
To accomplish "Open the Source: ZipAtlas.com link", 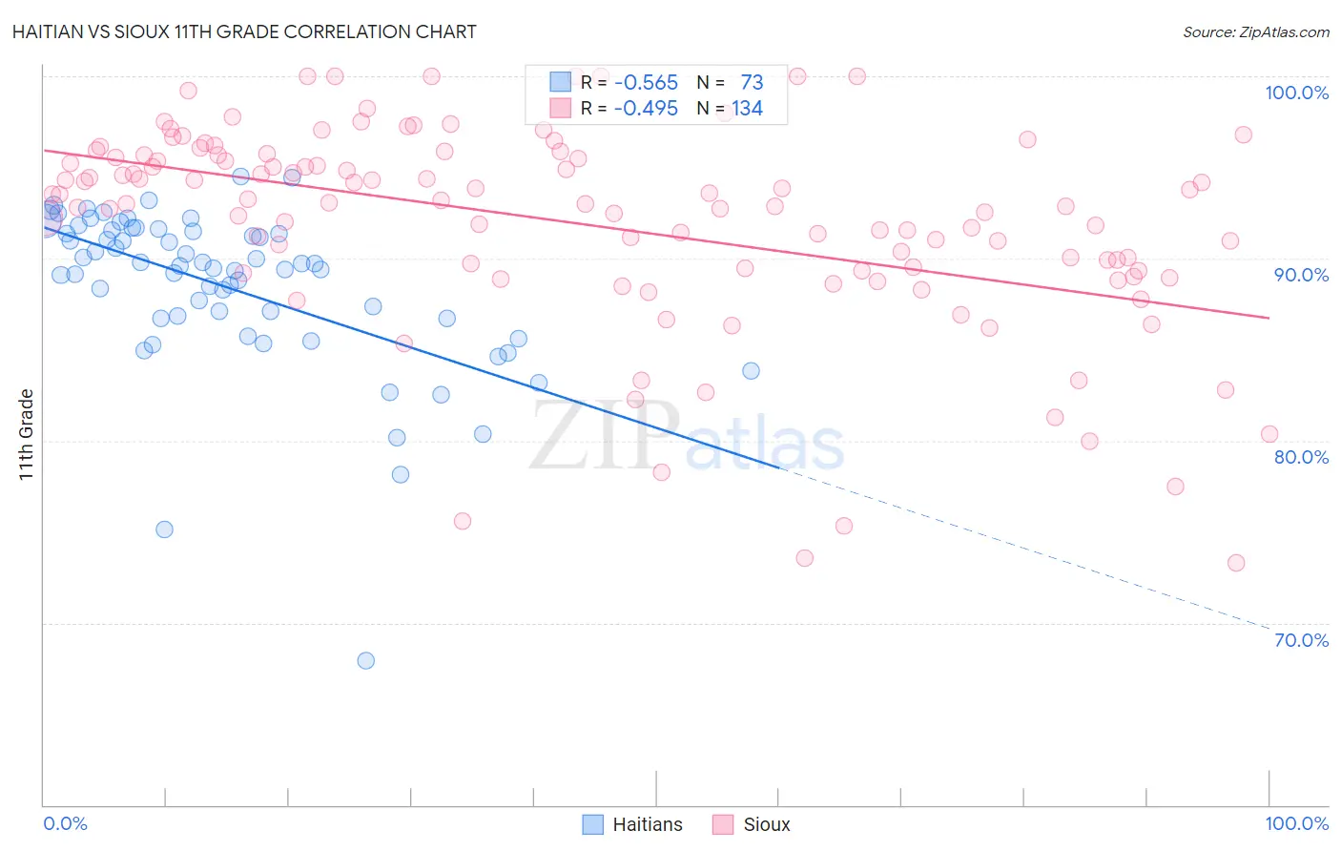I will (x=1256, y=31).
